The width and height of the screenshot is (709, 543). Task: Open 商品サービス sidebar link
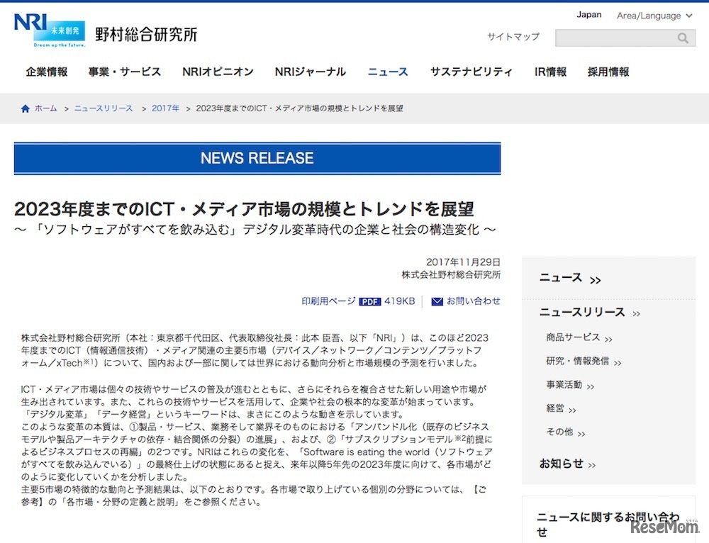pos(573,337)
